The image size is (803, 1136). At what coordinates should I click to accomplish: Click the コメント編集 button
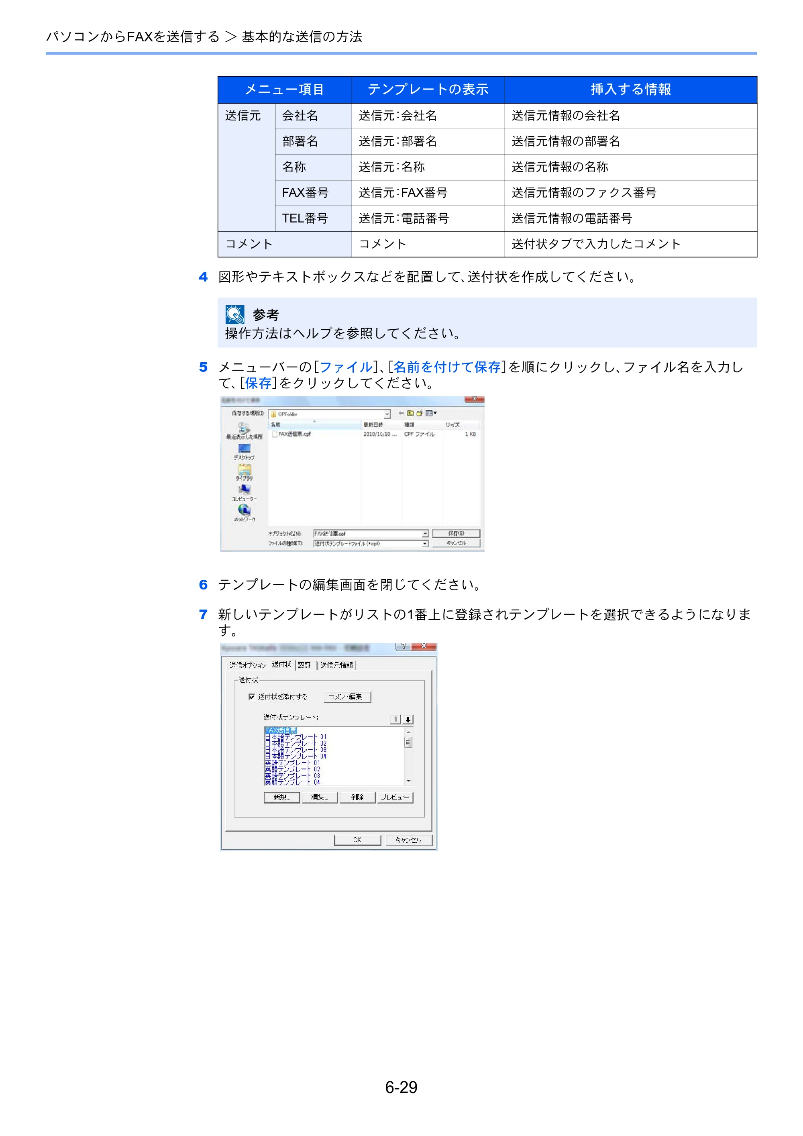pyautogui.click(x=347, y=697)
